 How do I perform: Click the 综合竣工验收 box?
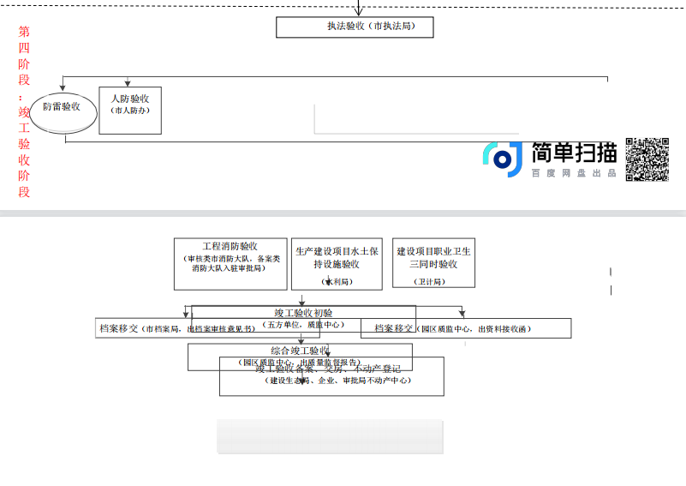[300, 351]
